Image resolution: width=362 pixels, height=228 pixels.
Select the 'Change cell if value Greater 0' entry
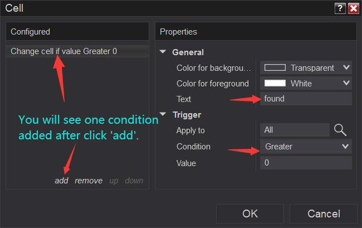pyautogui.click(x=77, y=51)
